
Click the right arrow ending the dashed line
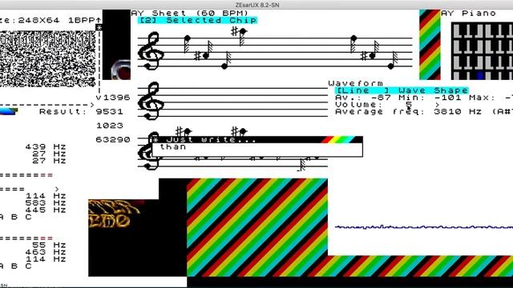[92, 105]
